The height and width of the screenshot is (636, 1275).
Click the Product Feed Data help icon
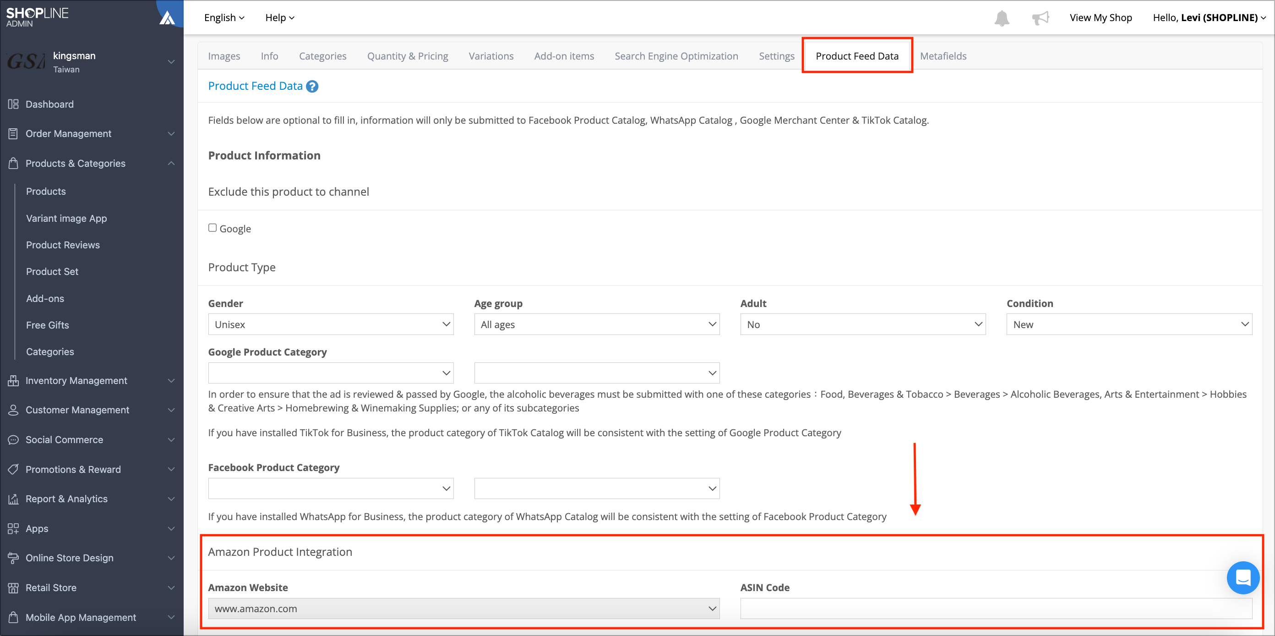(x=312, y=86)
